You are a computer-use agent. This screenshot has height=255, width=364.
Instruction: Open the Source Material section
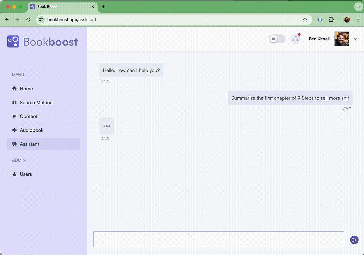(x=44, y=102)
